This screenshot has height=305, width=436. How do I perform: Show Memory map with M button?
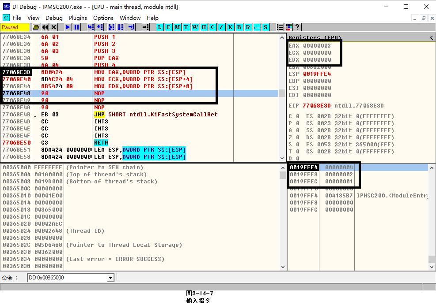point(177,27)
